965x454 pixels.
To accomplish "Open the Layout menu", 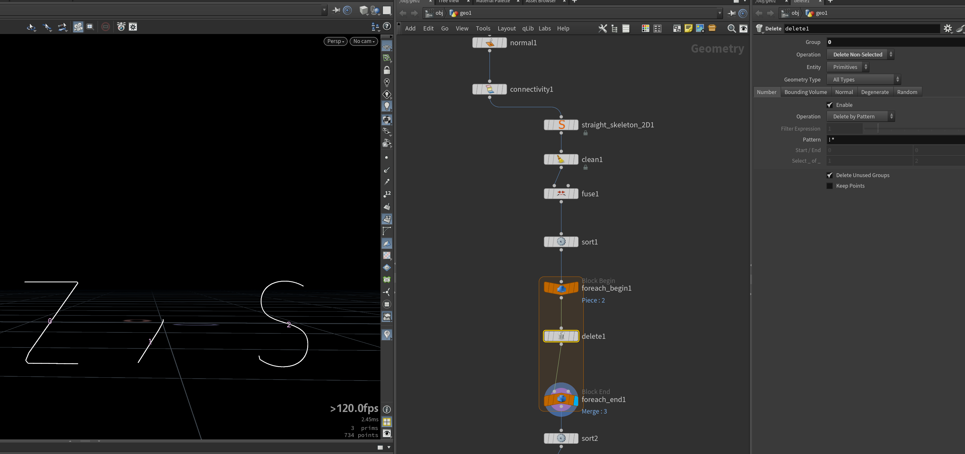I will pos(507,29).
